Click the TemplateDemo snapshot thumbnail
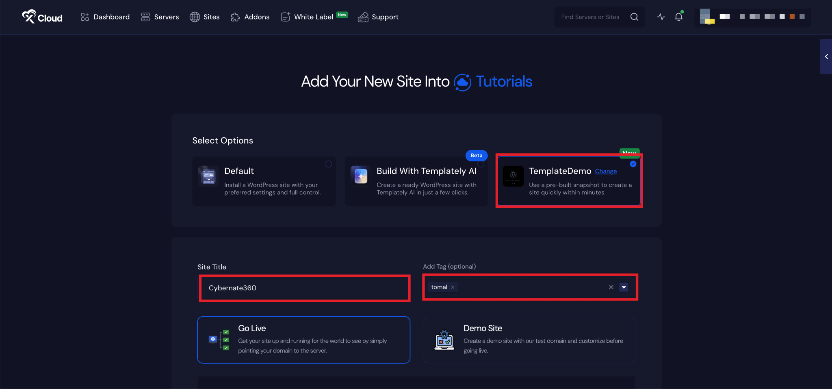Viewport: 832px width, 389px height. point(513,176)
